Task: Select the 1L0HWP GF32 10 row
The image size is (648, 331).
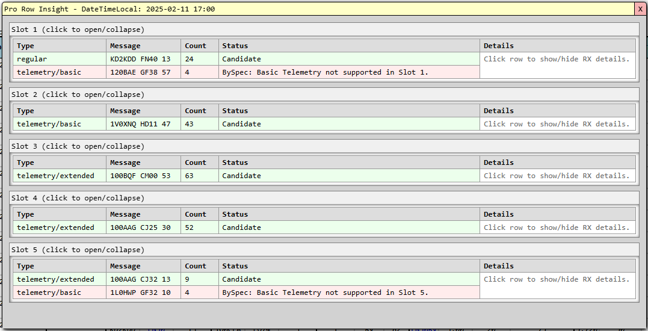Action: tap(140, 292)
